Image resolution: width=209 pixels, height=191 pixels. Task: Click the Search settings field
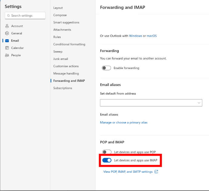point(25,16)
